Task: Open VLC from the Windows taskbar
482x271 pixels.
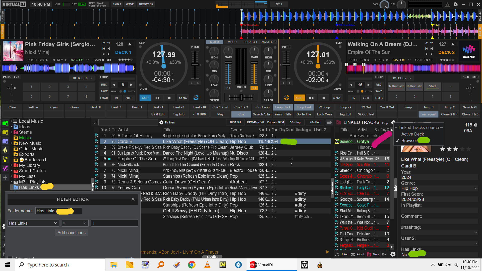Action: pos(207,265)
